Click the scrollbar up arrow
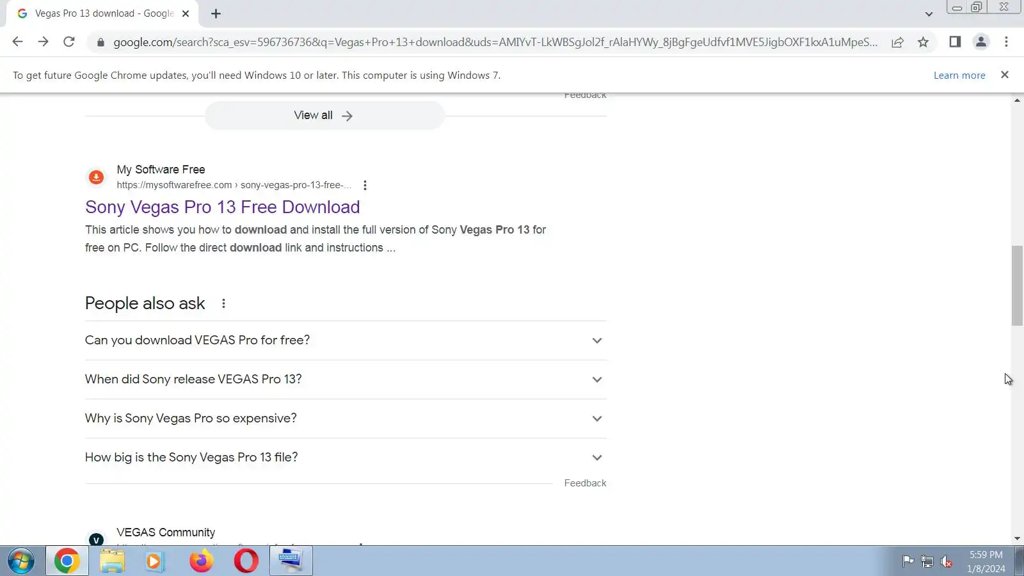The height and width of the screenshot is (576, 1024). [1017, 100]
